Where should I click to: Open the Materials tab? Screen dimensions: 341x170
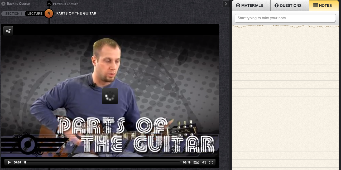[x=251, y=6]
